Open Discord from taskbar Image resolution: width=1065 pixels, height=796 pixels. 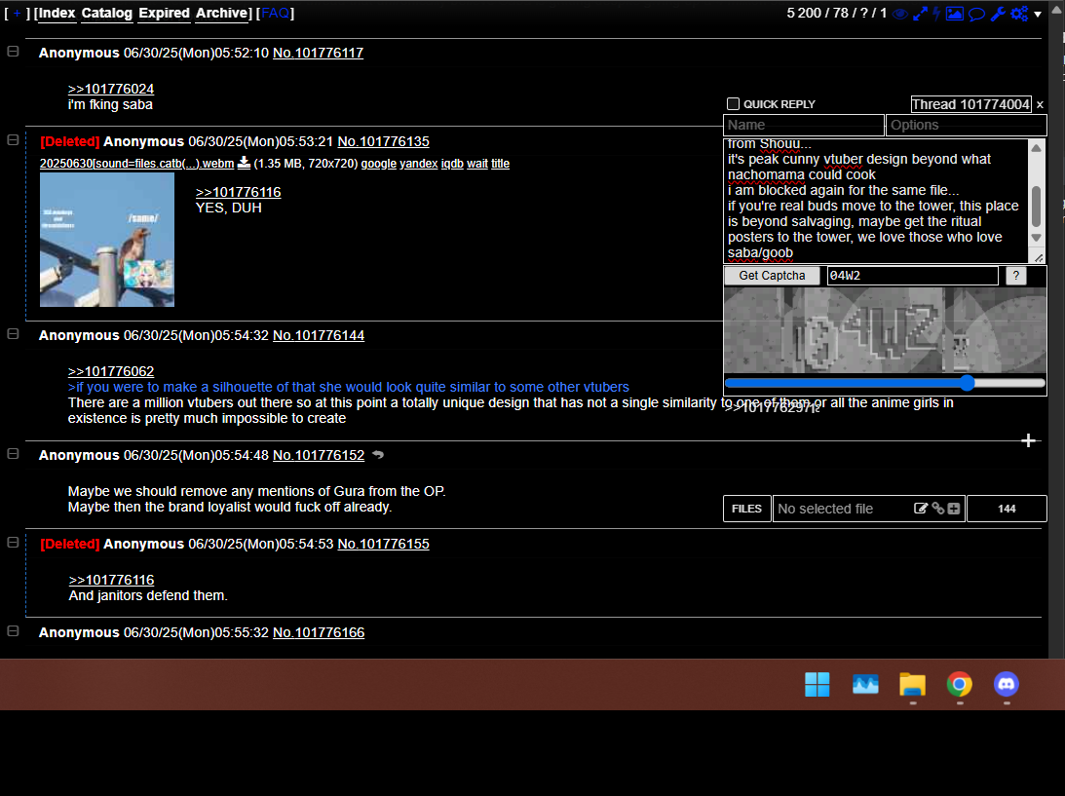(1007, 685)
